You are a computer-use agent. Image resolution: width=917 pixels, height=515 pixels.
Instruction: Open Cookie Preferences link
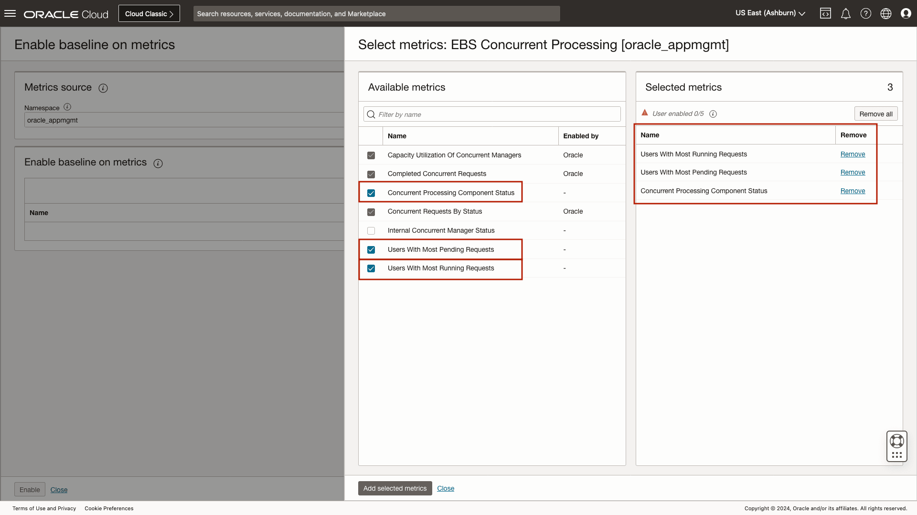(x=108, y=508)
